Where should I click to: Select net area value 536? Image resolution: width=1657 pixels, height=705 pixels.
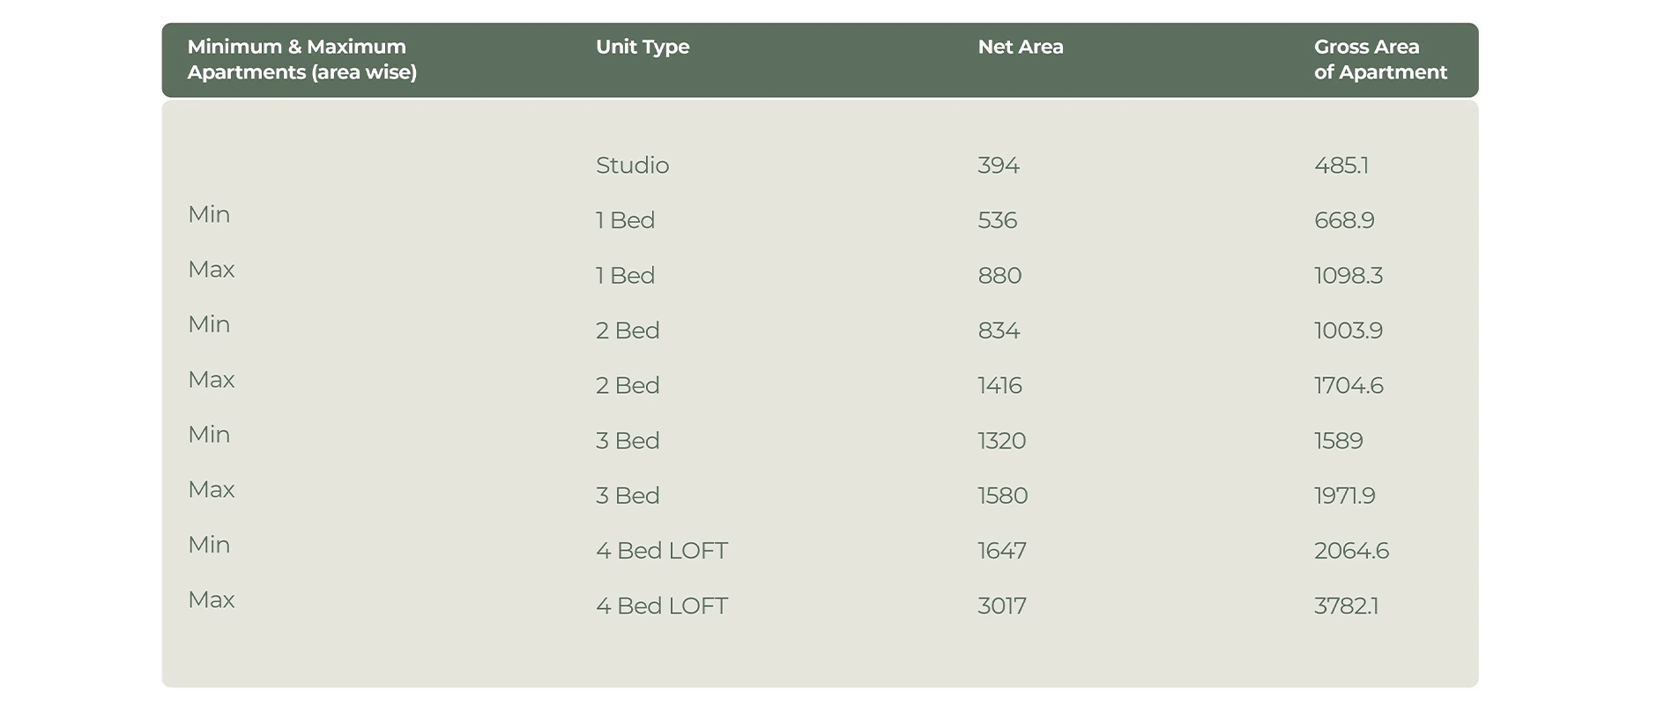pos(998,220)
